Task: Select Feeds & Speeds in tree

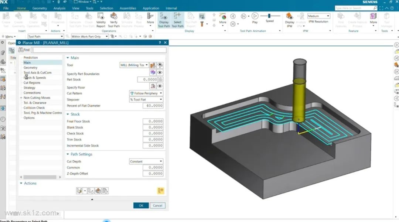Action: (35, 78)
